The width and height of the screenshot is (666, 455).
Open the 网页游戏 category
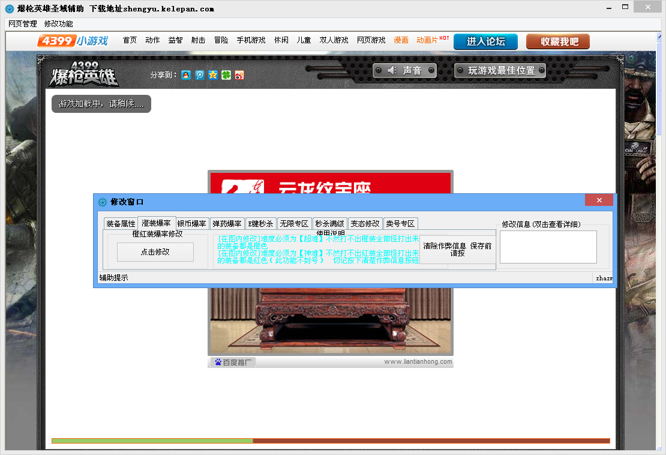371,40
